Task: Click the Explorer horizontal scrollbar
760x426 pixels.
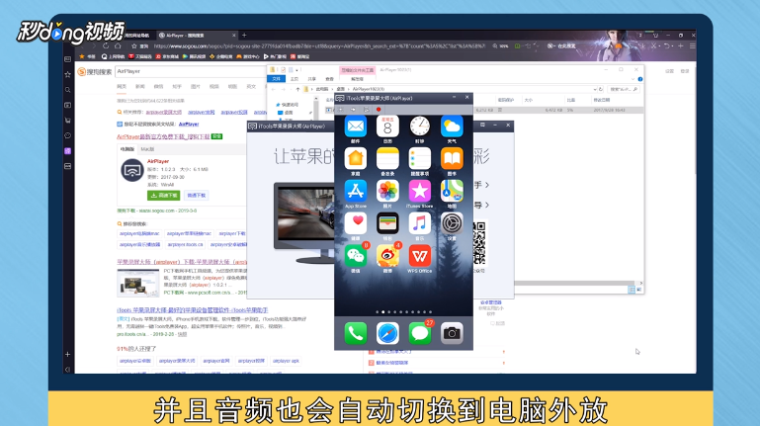Action: [576, 283]
